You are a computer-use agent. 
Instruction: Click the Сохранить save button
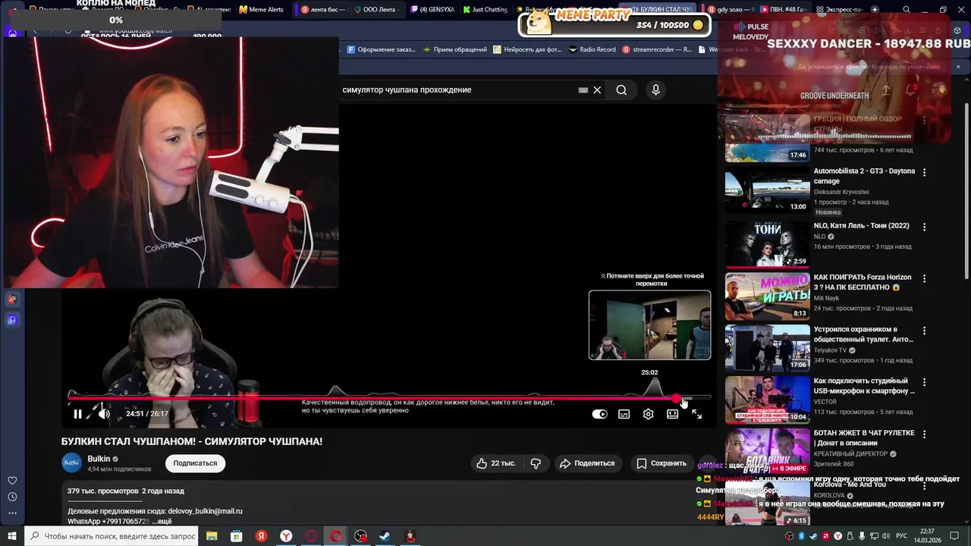pyautogui.click(x=661, y=463)
